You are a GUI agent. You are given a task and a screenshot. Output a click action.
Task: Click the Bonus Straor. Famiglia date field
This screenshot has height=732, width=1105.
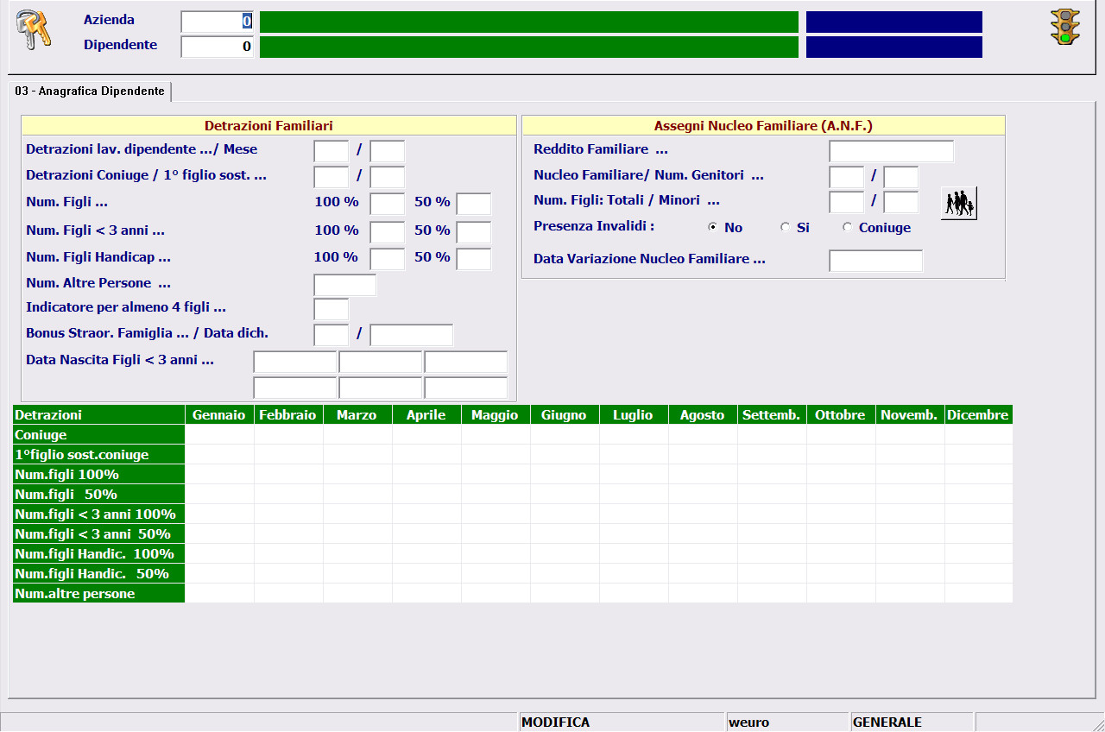tap(411, 335)
